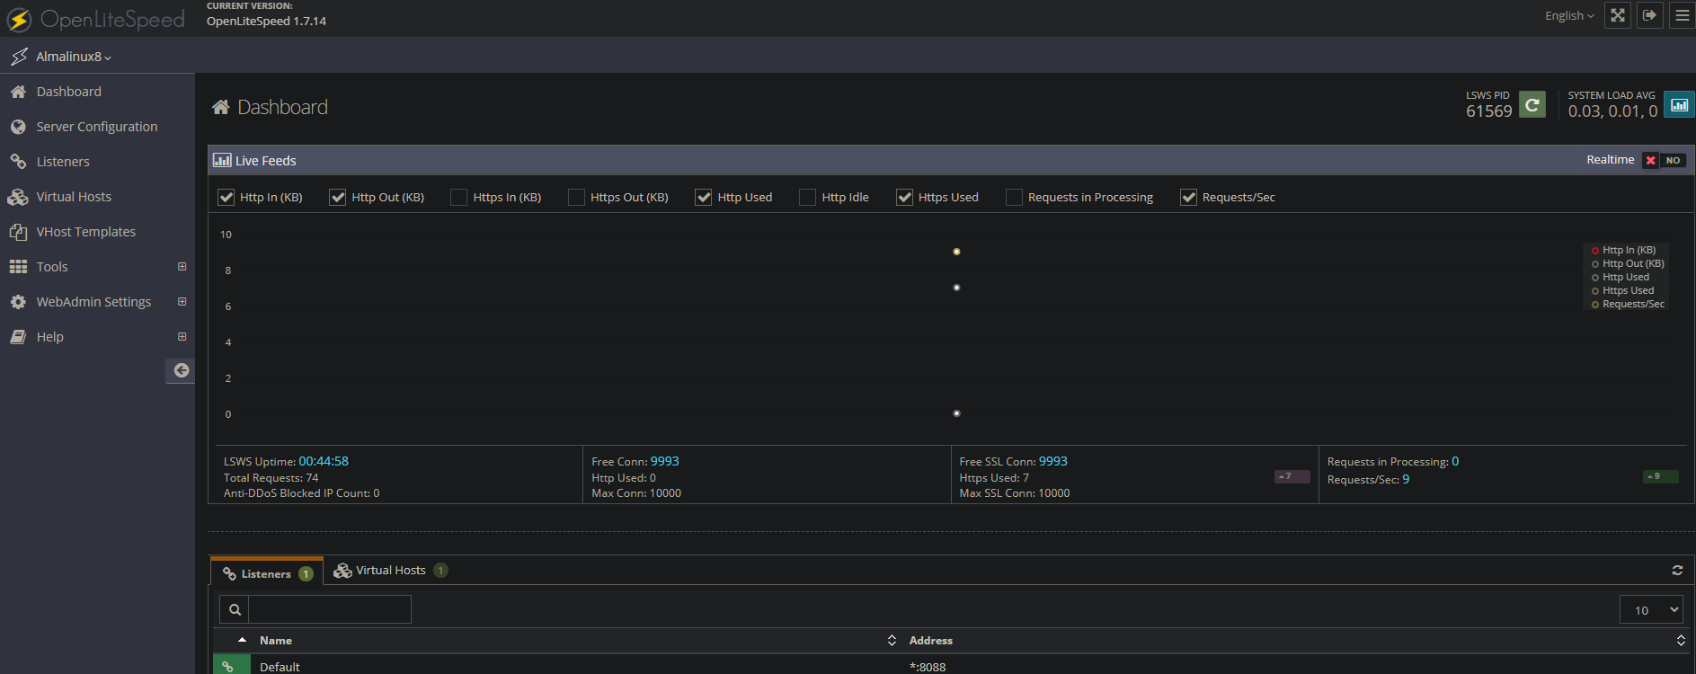This screenshot has height=674, width=1696.
Task: Click the VHost Templates copy icon
Action: tap(18, 232)
